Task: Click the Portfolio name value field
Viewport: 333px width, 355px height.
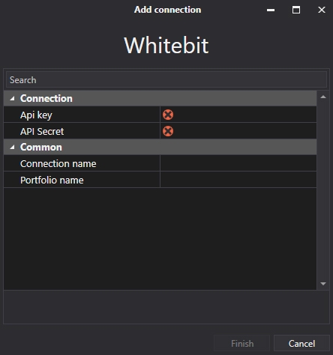Action: [238, 180]
